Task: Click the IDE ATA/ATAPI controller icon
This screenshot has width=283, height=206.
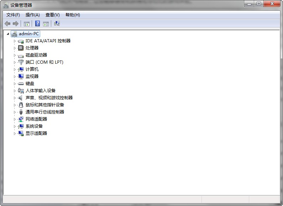Action: [21, 41]
